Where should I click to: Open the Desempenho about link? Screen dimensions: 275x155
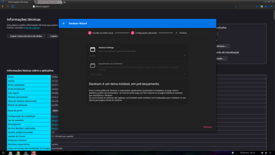pos(55,124)
